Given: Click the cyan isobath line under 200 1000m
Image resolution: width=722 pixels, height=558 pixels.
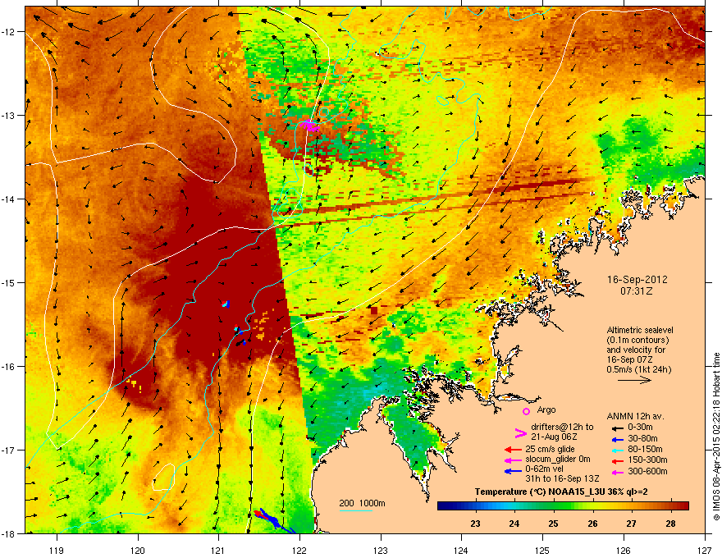Looking at the screenshot, I should (x=356, y=510).
